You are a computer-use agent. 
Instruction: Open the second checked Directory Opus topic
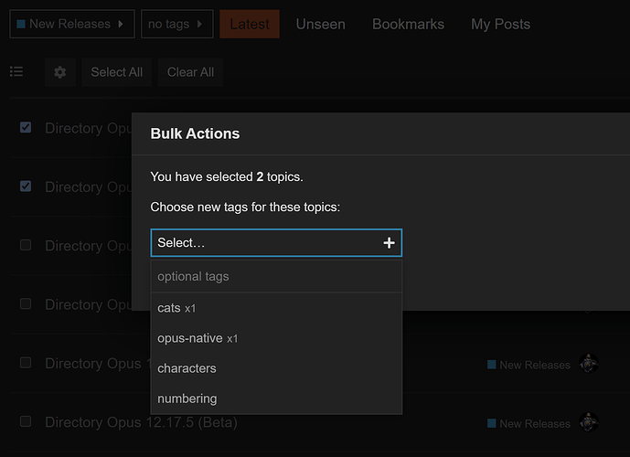click(89, 186)
